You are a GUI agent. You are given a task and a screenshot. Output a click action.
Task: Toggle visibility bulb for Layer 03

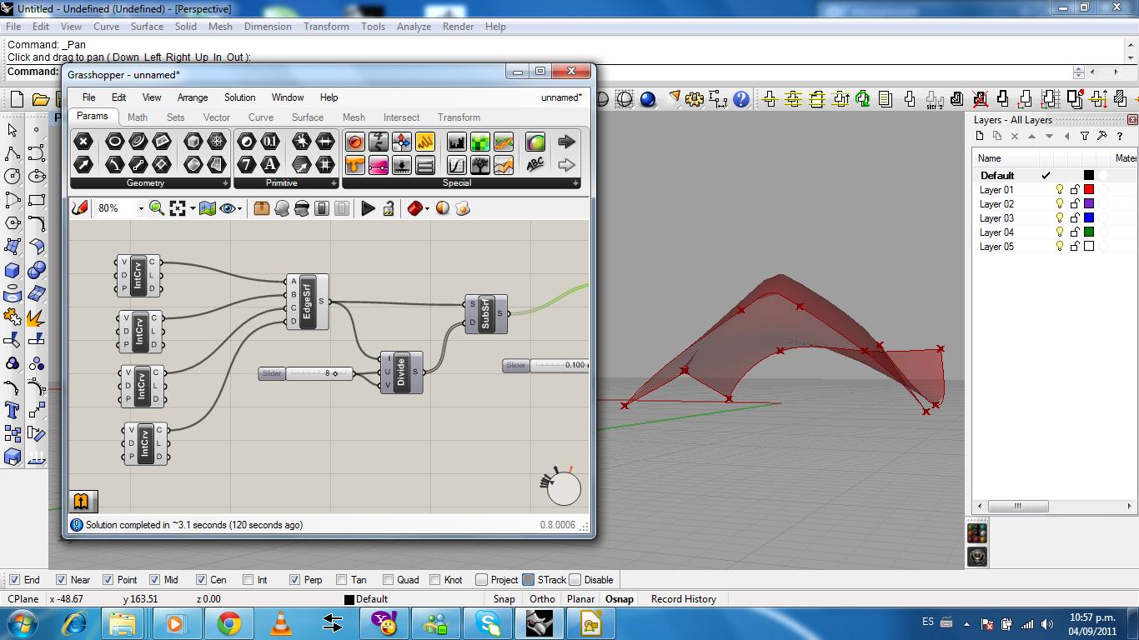click(1060, 217)
